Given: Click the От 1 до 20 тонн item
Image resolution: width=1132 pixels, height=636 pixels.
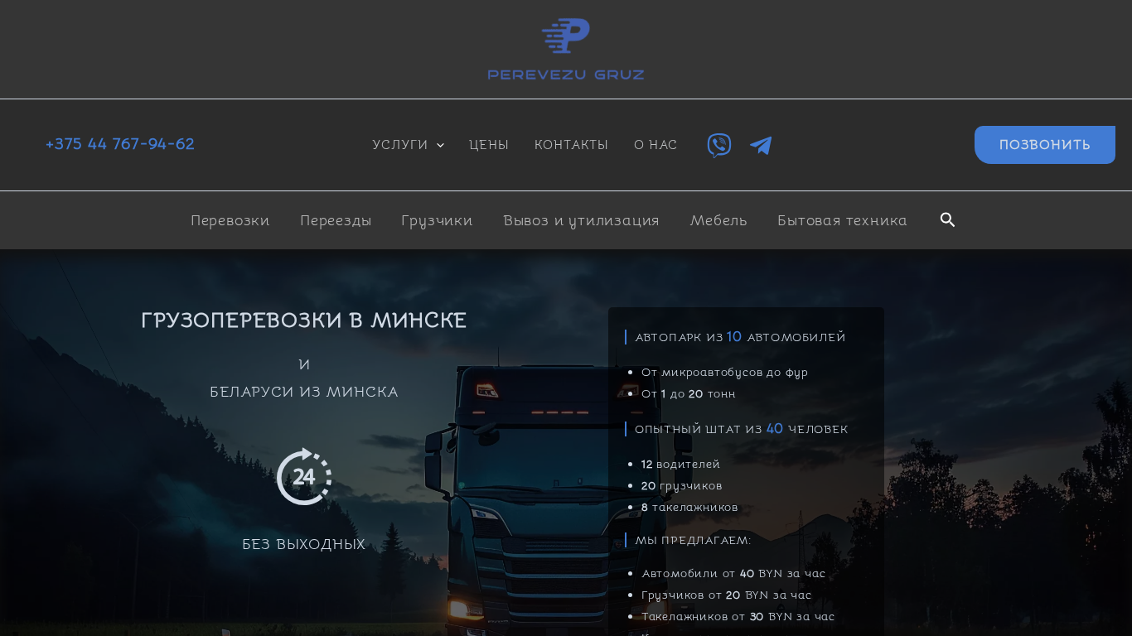Looking at the screenshot, I should (x=689, y=394).
